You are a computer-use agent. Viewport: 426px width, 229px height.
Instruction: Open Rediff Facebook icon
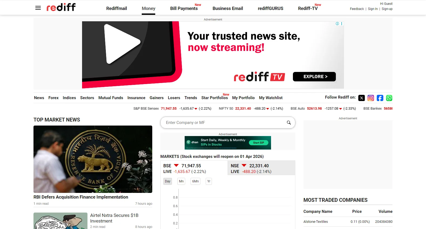(x=380, y=98)
